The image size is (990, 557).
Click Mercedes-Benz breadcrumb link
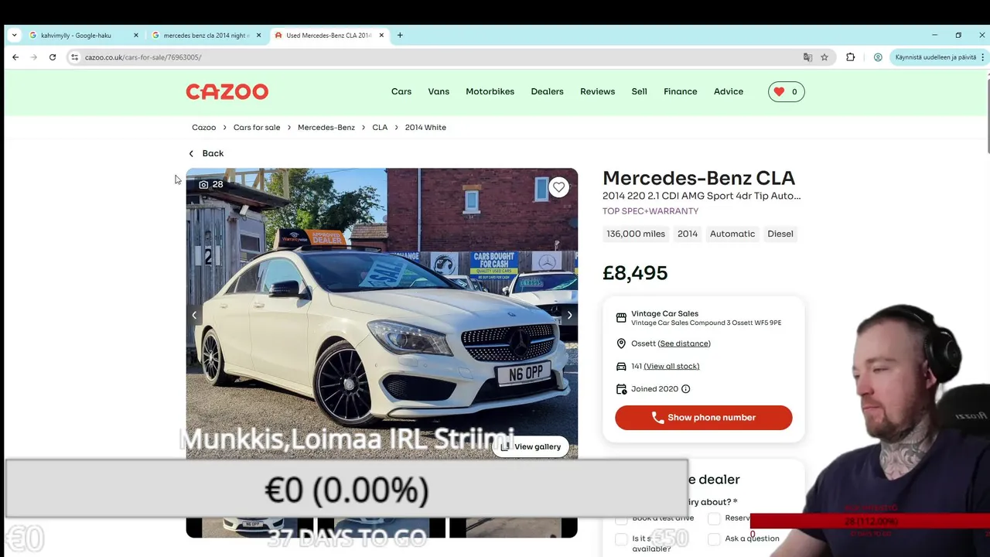[x=326, y=127]
